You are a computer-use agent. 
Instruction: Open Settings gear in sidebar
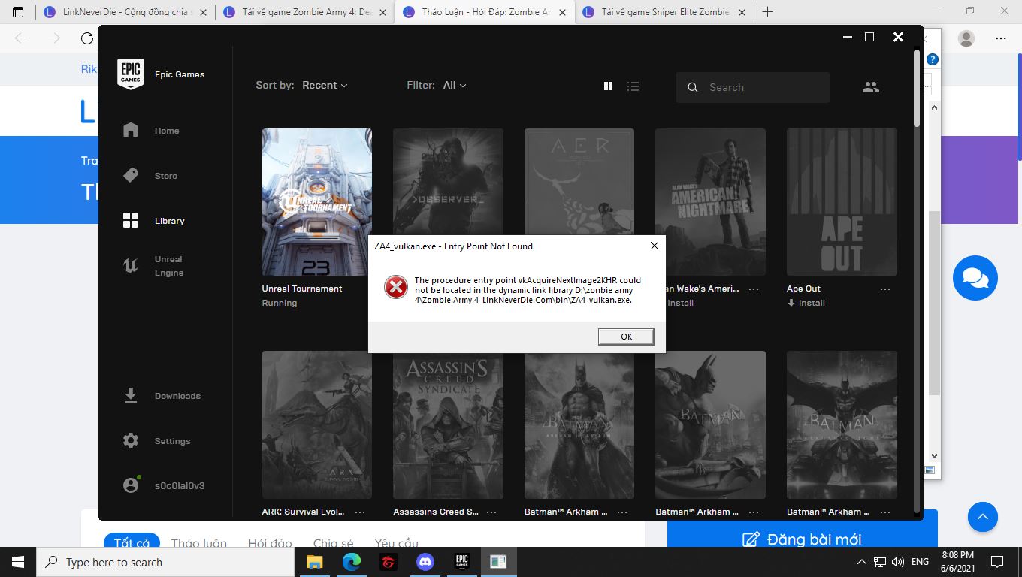[131, 440]
